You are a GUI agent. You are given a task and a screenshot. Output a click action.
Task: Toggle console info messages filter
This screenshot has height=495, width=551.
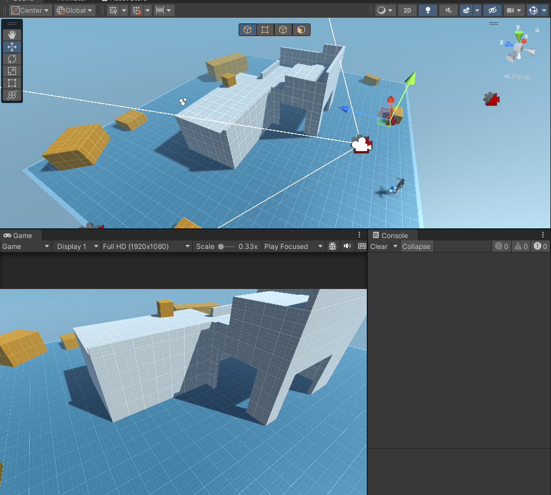tap(501, 247)
